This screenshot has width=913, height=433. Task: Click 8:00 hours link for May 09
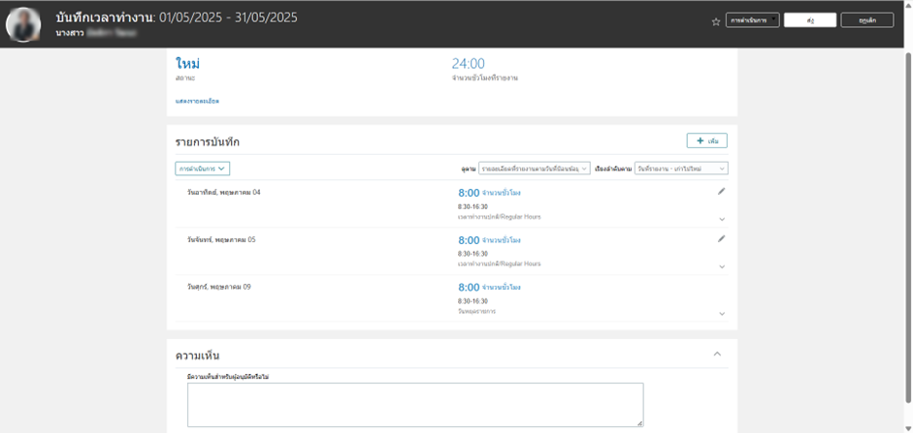pos(469,288)
